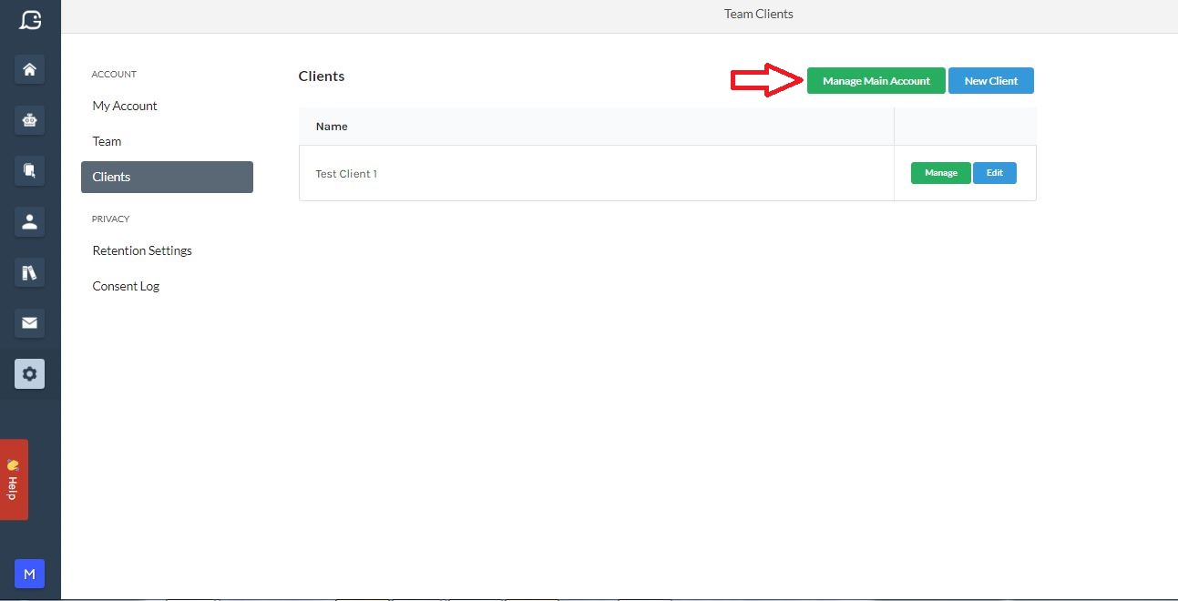
Task: Click the PRIVACY section label
Action: click(111, 219)
